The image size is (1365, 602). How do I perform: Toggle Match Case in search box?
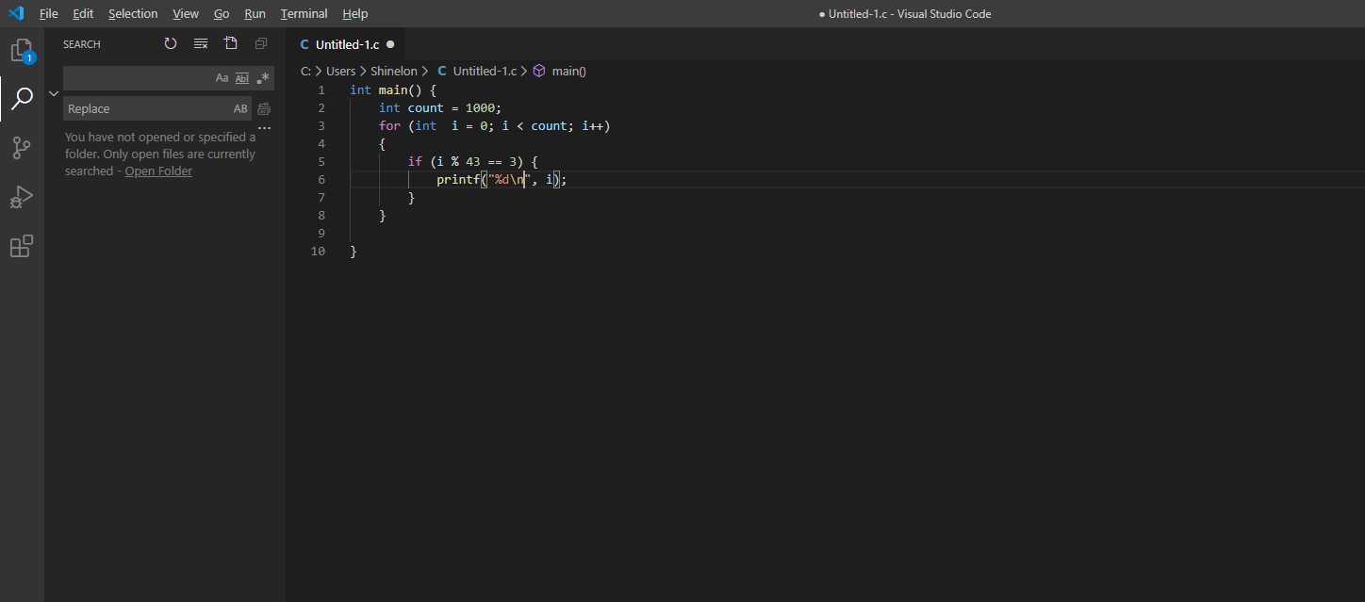pyautogui.click(x=222, y=78)
